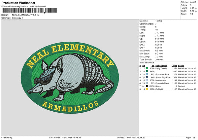Click the Moonstone color swatch

click(147, 80)
